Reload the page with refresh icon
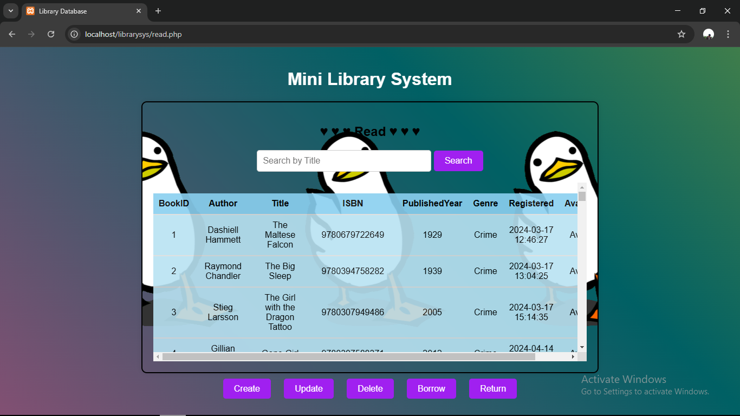This screenshot has width=740, height=416. 51,34
